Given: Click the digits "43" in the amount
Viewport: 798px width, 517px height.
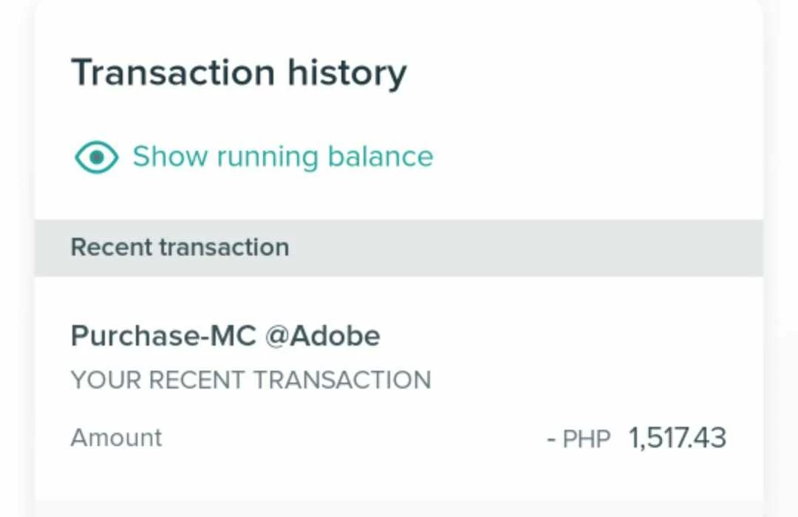Looking at the screenshot, I should pyautogui.click(x=712, y=438).
